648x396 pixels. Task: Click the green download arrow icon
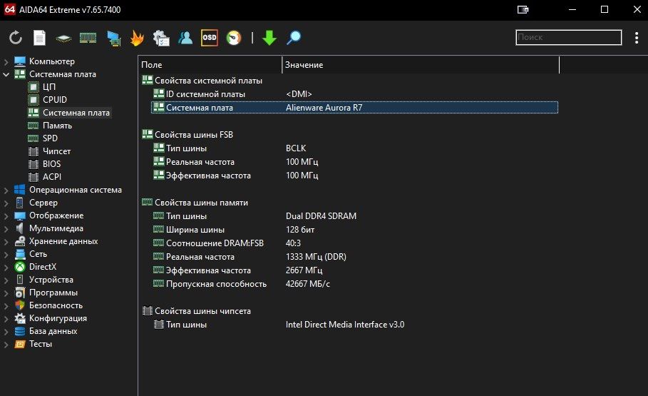(x=269, y=38)
